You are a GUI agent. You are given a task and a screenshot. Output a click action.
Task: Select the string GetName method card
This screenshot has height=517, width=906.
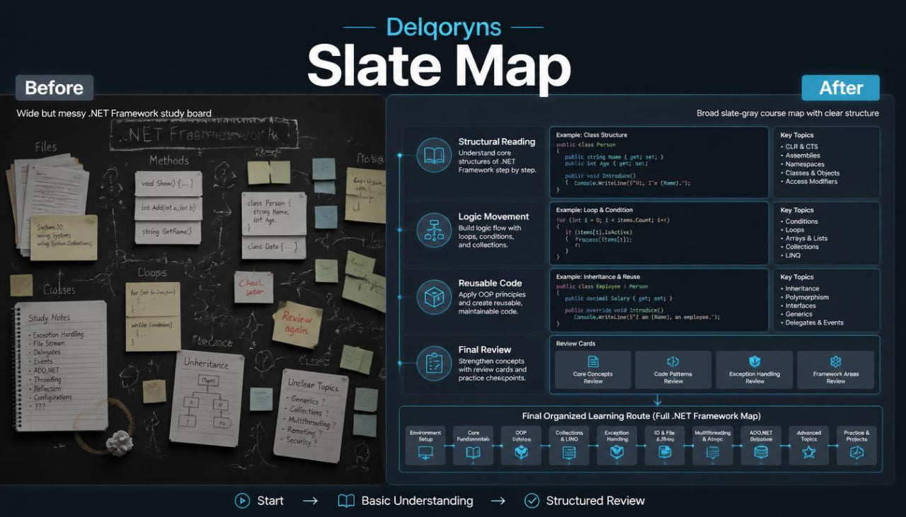tap(168, 232)
